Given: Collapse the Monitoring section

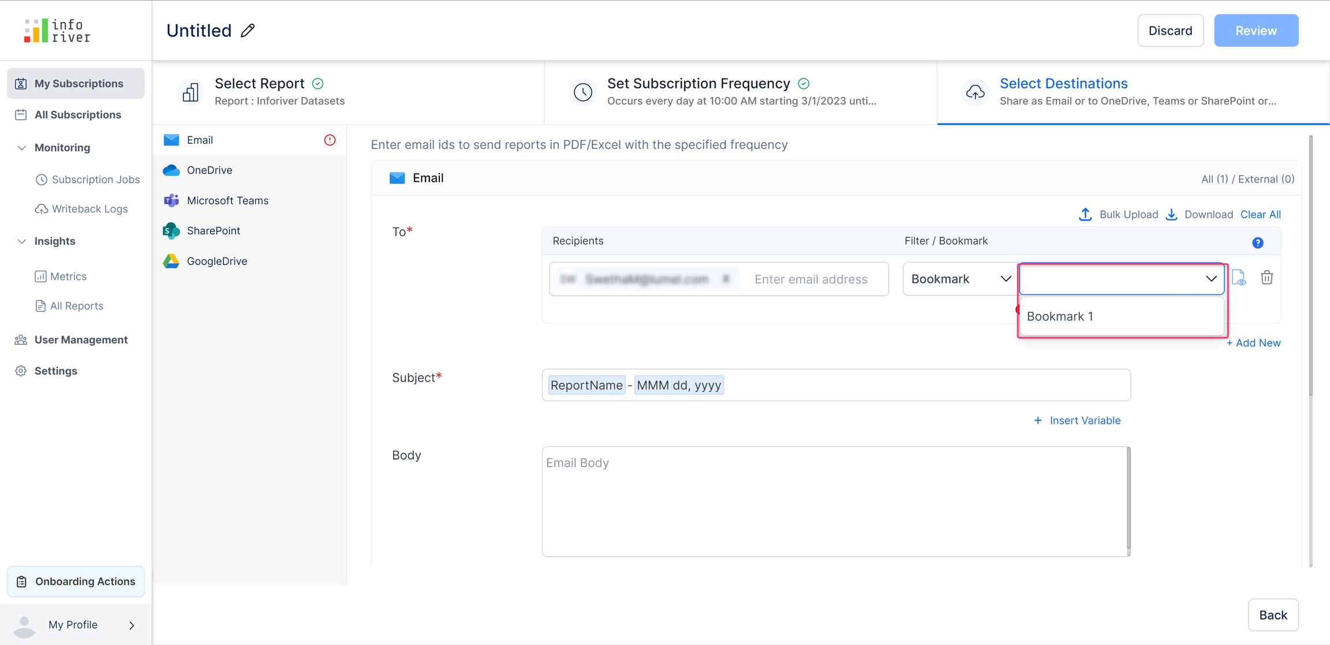Looking at the screenshot, I should pyautogui.click(x=22, y=148).
